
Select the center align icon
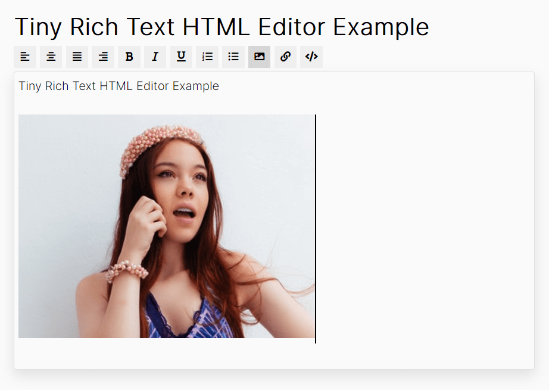tap(51, 57)
